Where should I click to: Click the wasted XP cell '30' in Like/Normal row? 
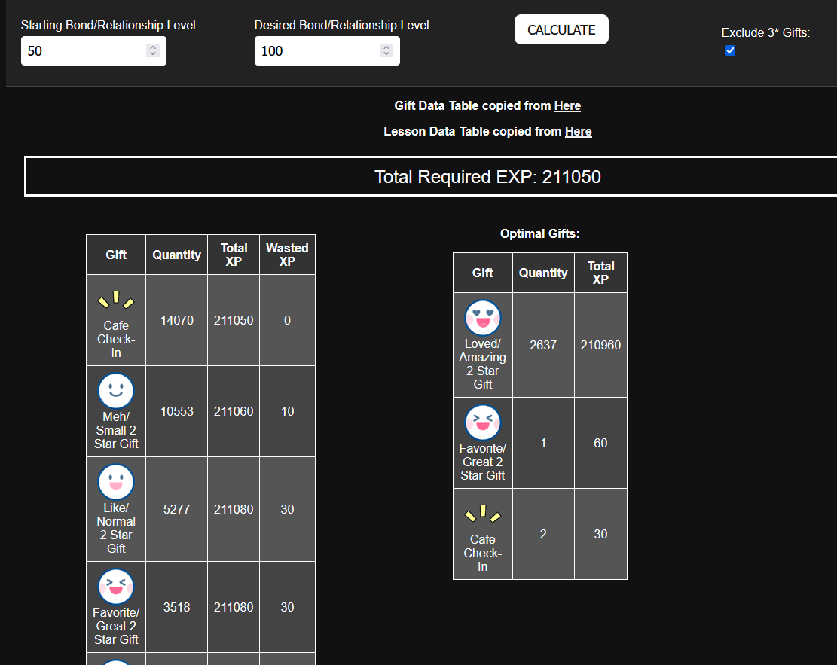pos(287,509)
